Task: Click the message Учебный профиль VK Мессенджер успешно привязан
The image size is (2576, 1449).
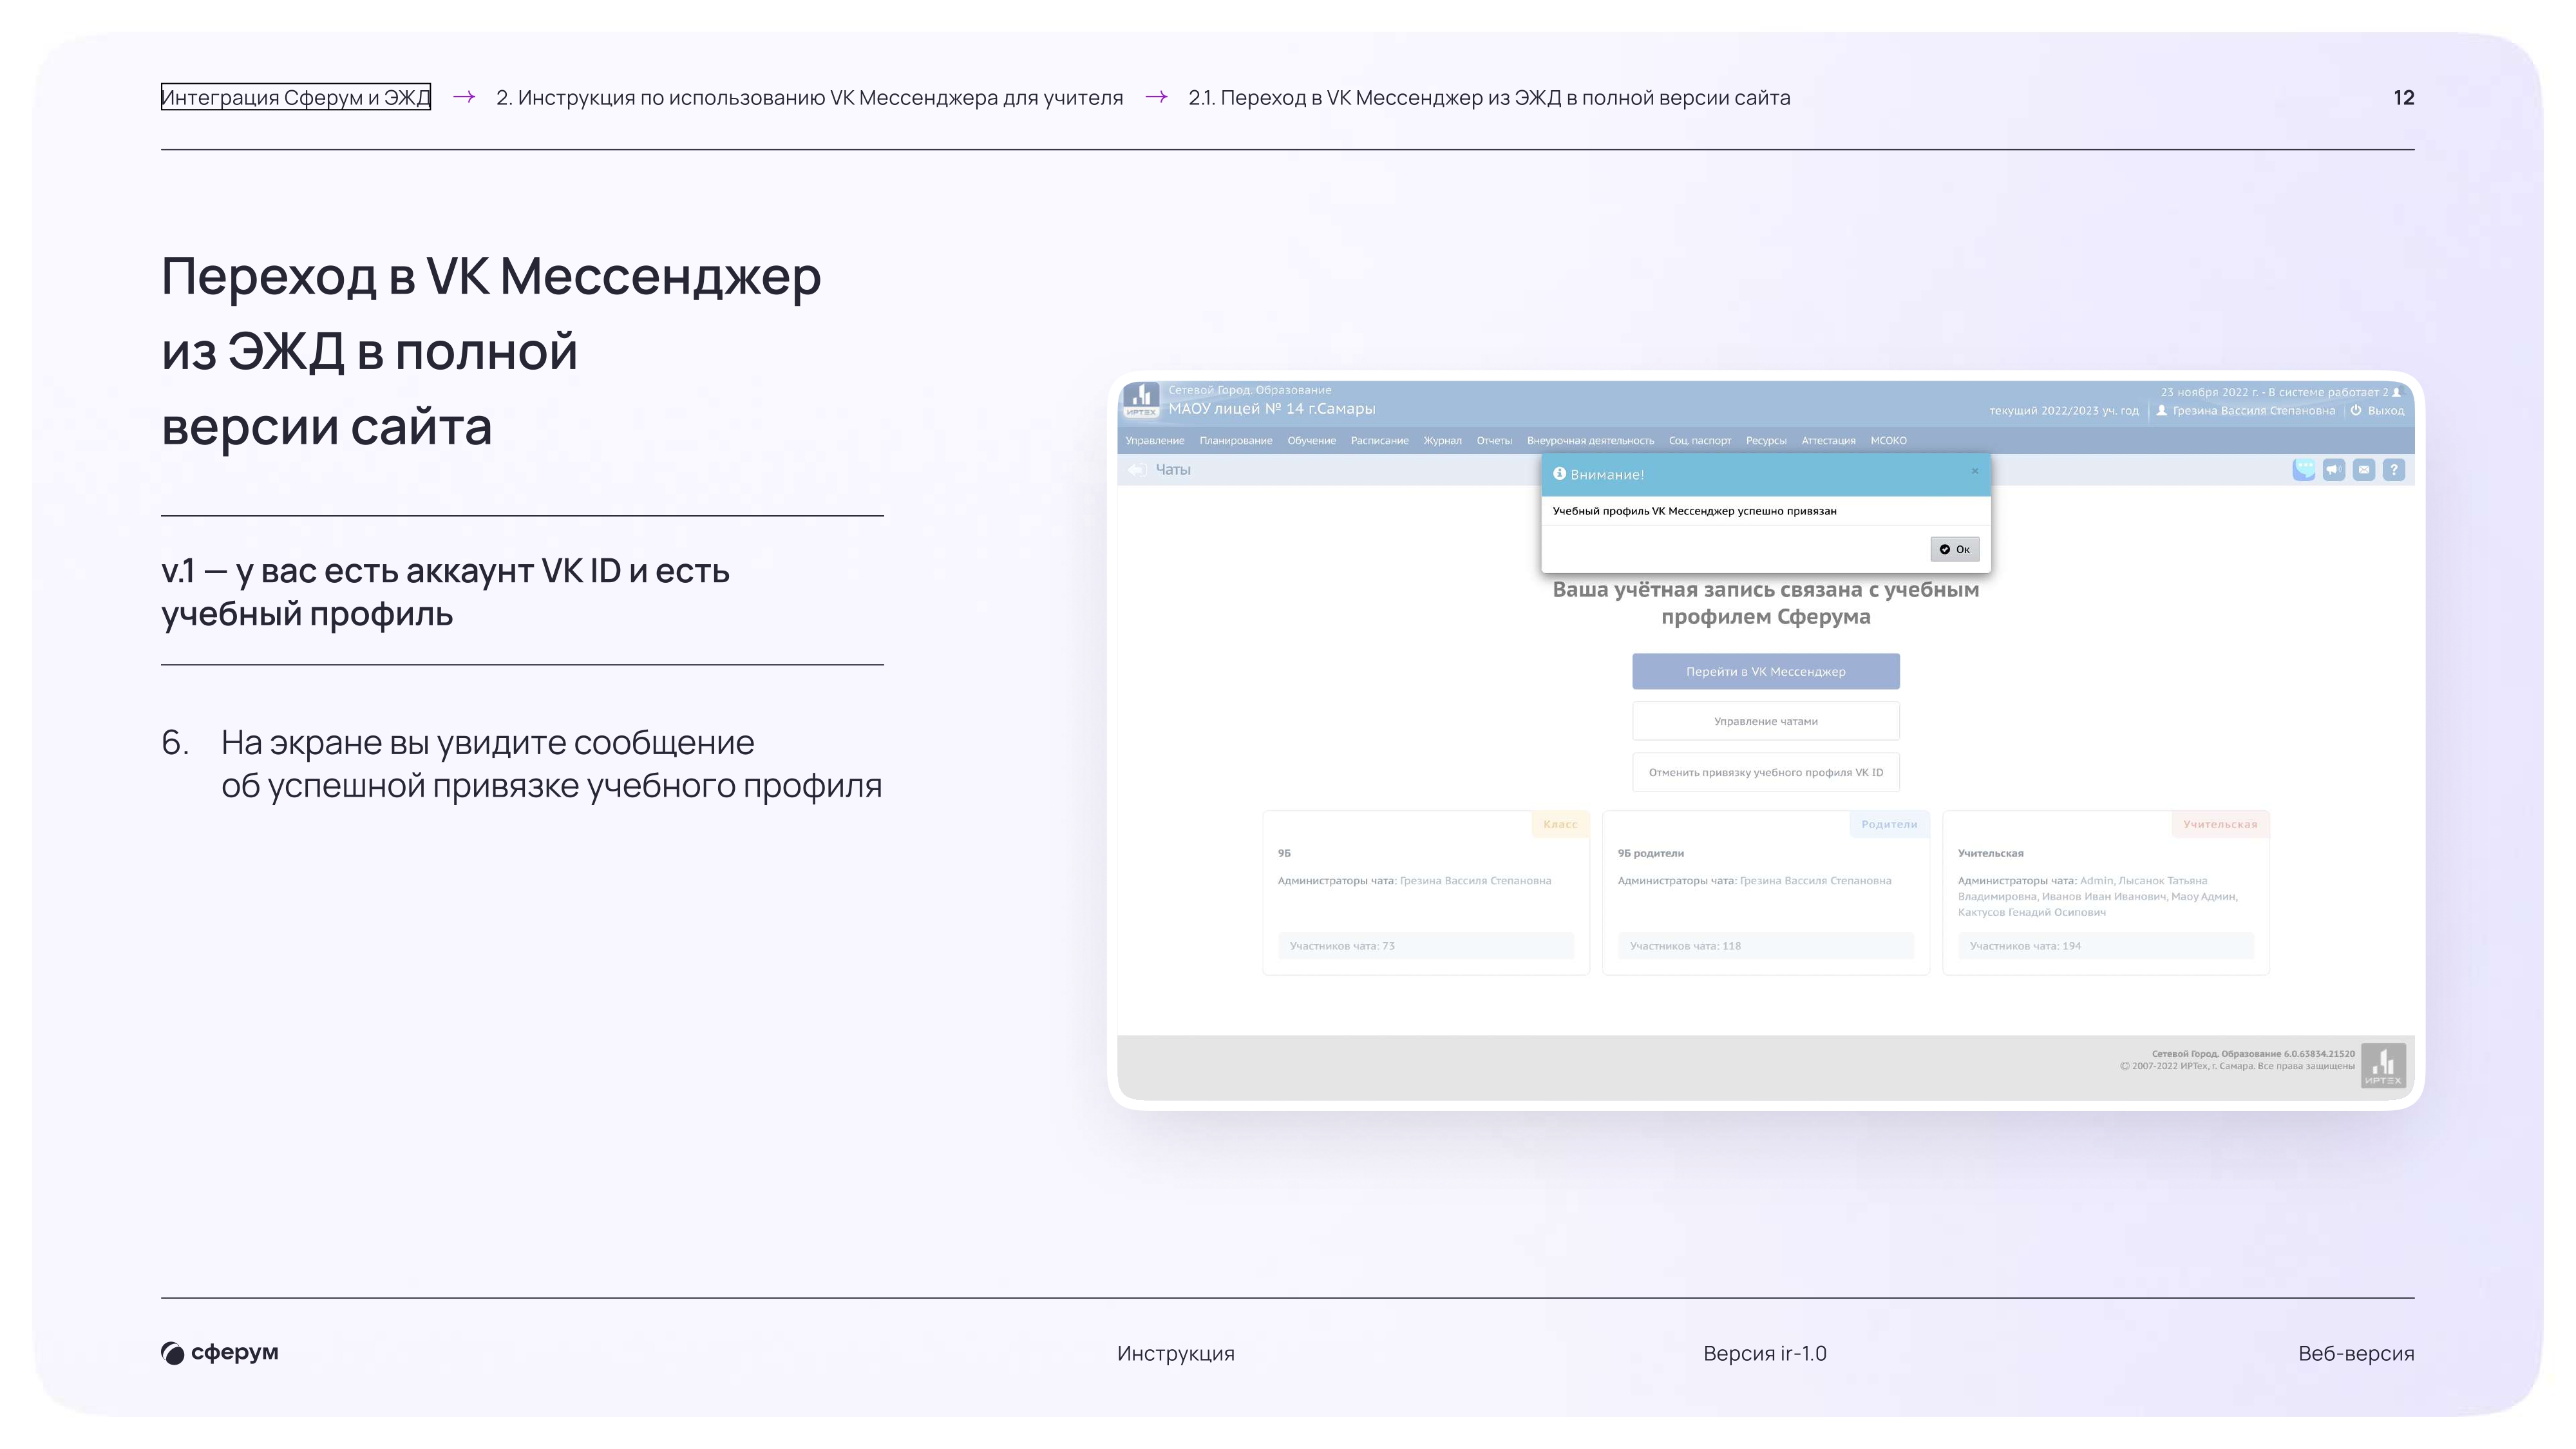Action: (1694, 511)
